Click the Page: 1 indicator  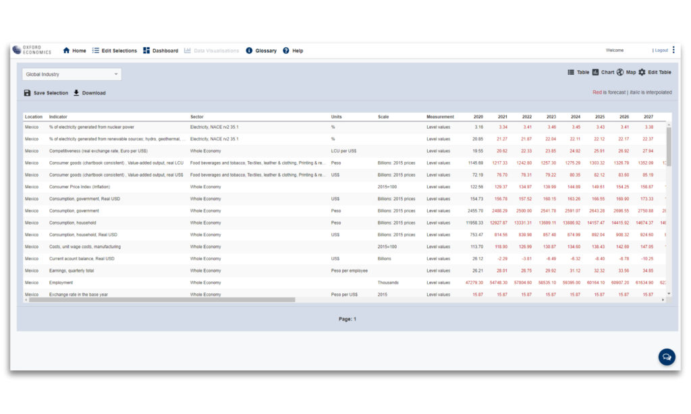(348, 319)
